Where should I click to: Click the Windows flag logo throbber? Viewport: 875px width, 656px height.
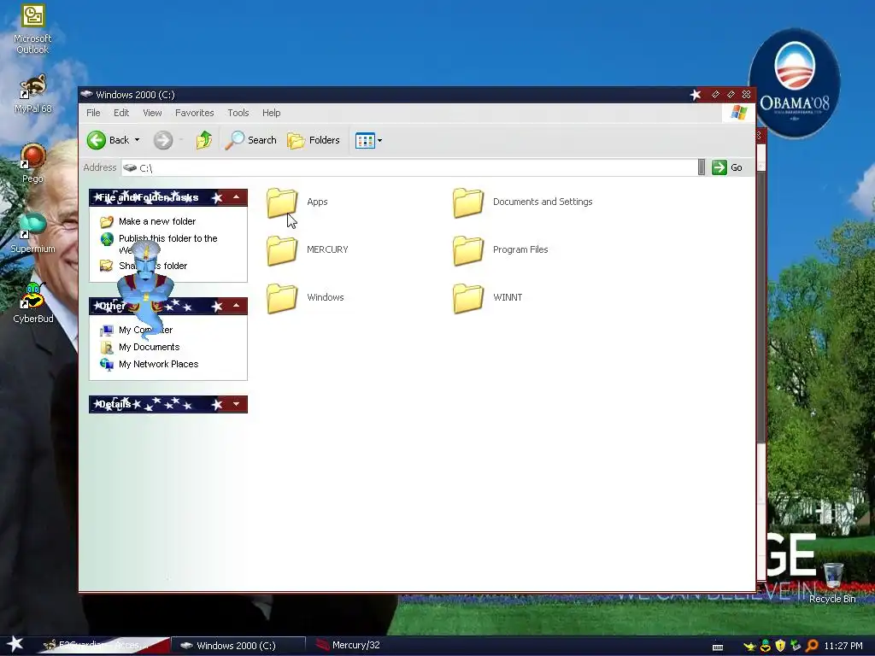738,113
